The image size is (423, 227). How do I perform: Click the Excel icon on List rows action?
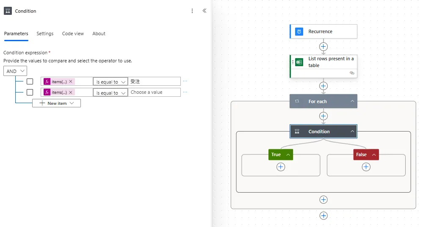point(299,62)
